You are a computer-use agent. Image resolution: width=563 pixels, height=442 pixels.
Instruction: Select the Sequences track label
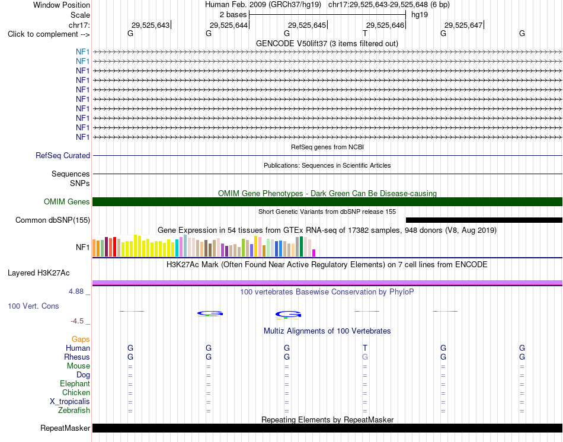pos(71,174)
